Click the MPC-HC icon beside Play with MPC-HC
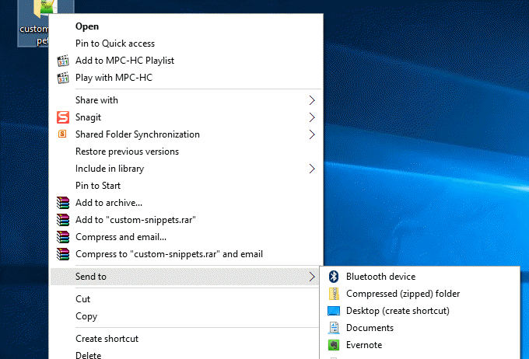The image size is (529, 359). tap(63, 78)
